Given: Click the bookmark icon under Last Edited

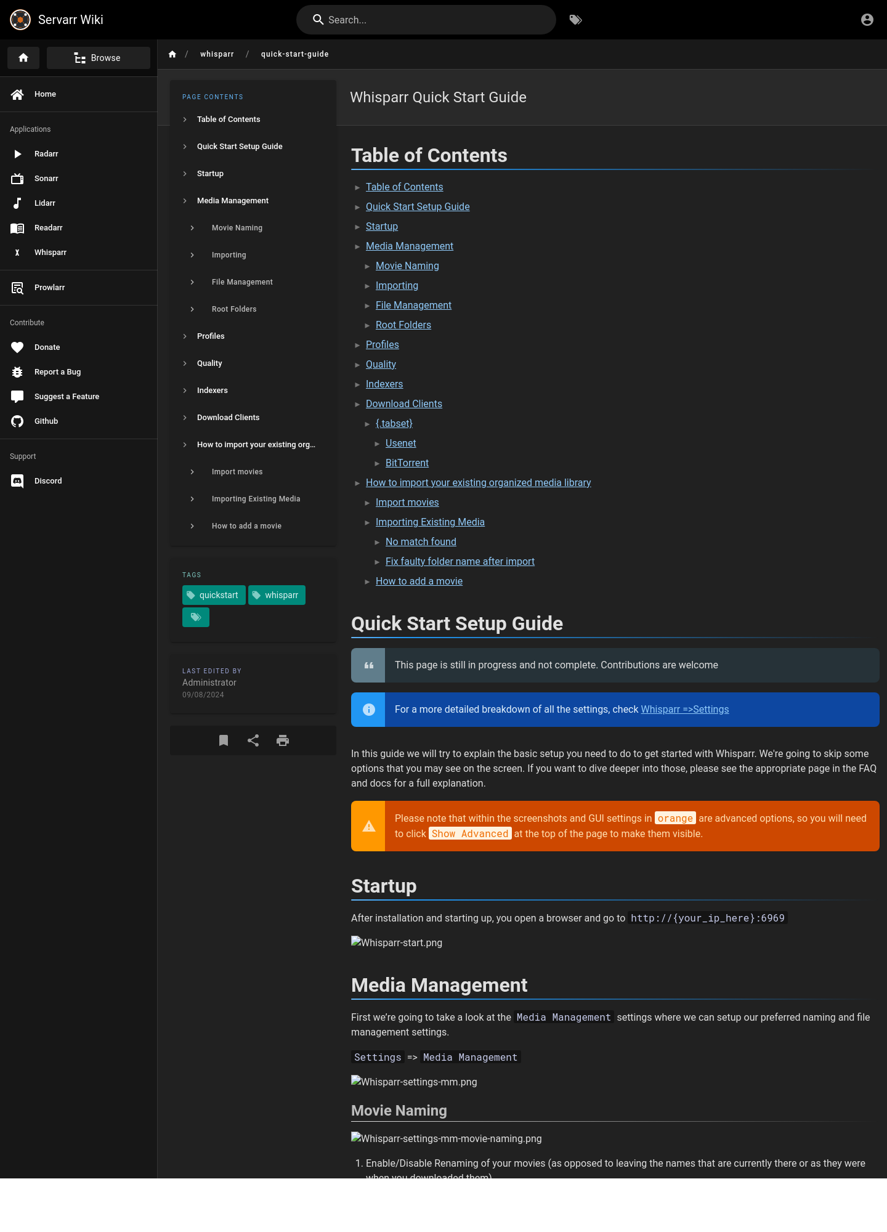Looking at the screenshot, I should click(x=224, y=740).
